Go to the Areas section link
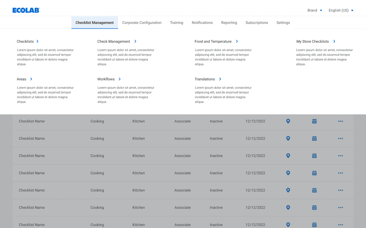The height and width of the screenshot is (228, 366). (x=22, y=79)
